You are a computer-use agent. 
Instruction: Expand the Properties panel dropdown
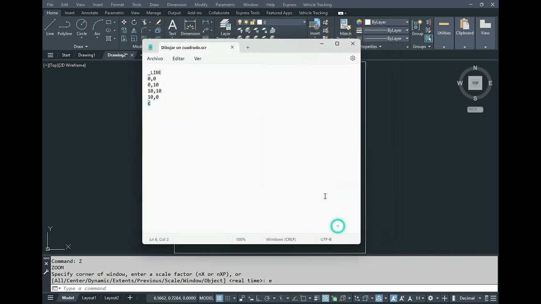coord(371,46)
